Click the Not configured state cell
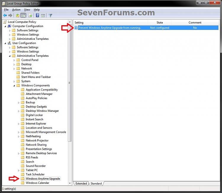The height and width of the screenshot is (193, 222). 160,28
